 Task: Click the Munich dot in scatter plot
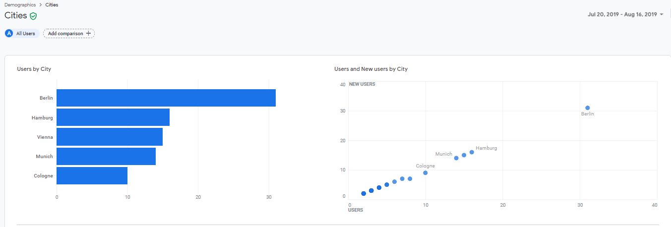point(456,158)
